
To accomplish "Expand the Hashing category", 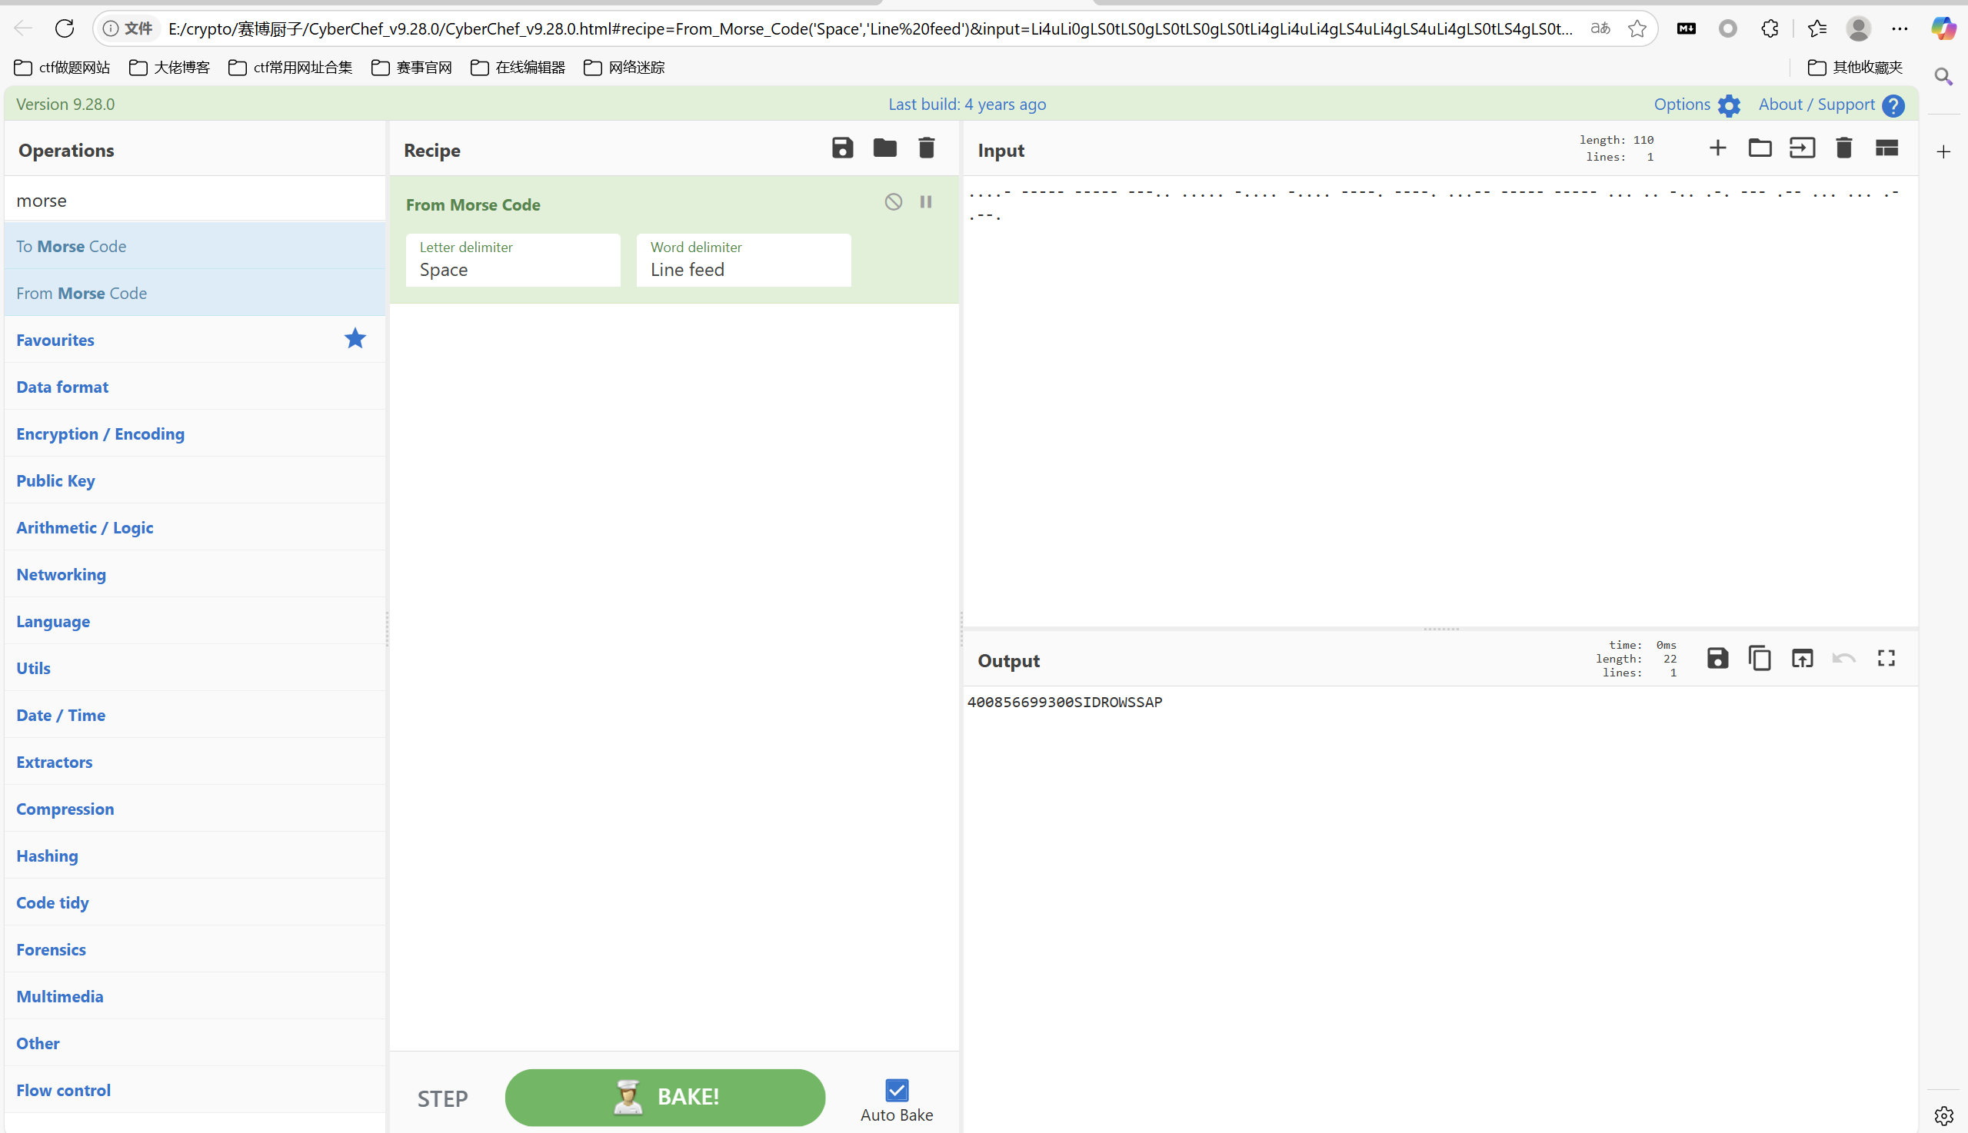I will [x=195, y=856].
